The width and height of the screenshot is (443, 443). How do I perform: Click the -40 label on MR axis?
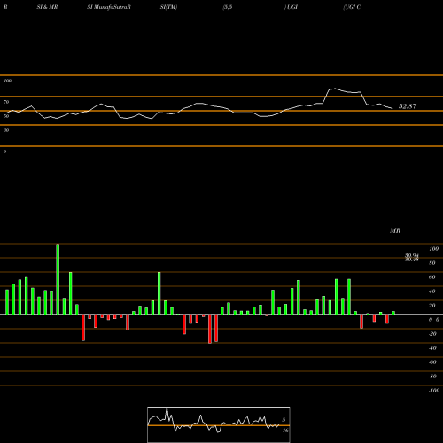pos(432,348)
